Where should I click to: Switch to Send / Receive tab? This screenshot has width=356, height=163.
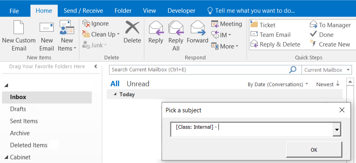tap(83, 11)
